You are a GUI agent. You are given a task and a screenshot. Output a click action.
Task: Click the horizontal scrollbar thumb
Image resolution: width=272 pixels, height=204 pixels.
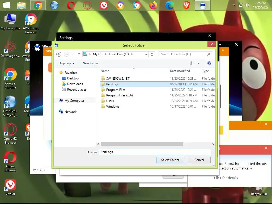(x=142, y=144)
